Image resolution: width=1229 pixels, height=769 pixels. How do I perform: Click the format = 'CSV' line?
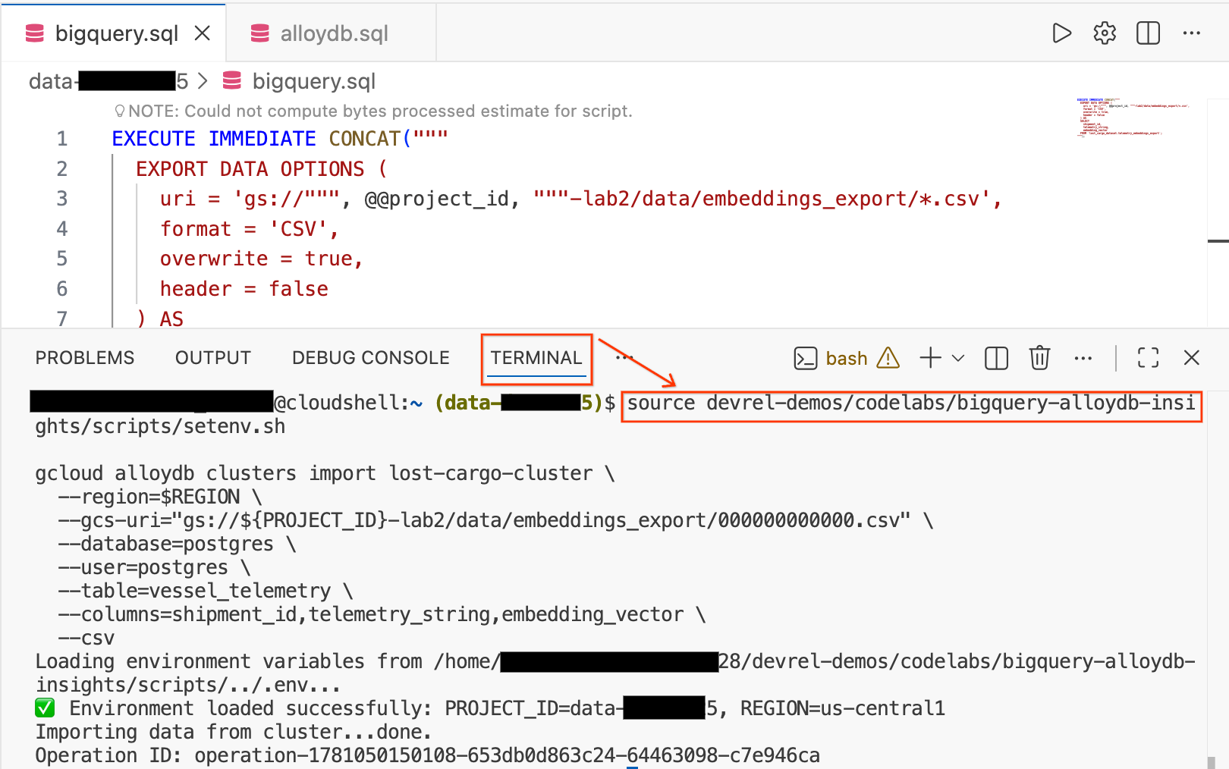coord(250,229)
